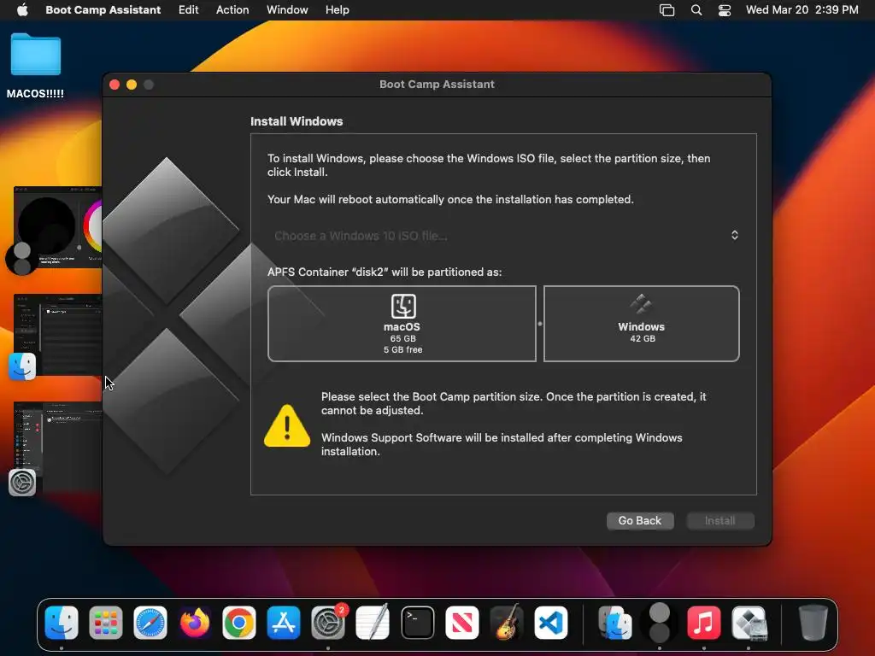Screen dimensions: 875x656
Task: Click Boot Camp Assistant icon in Dock
Action: pos(749,622)
